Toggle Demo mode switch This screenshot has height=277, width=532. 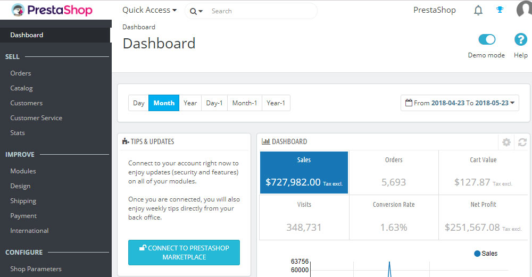coord(487,39)
